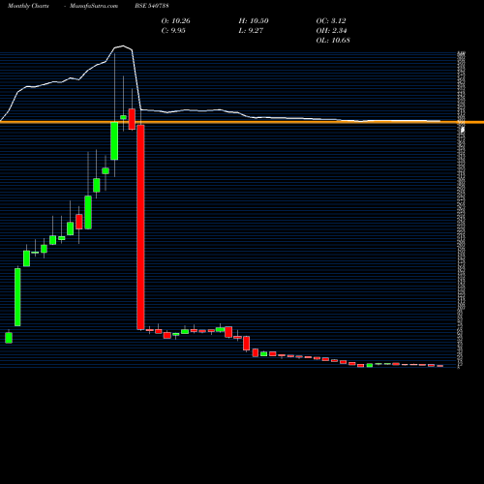Click the large red crash candlestick
The height and width of the screenshot is (484, 484).
[140, 227]
